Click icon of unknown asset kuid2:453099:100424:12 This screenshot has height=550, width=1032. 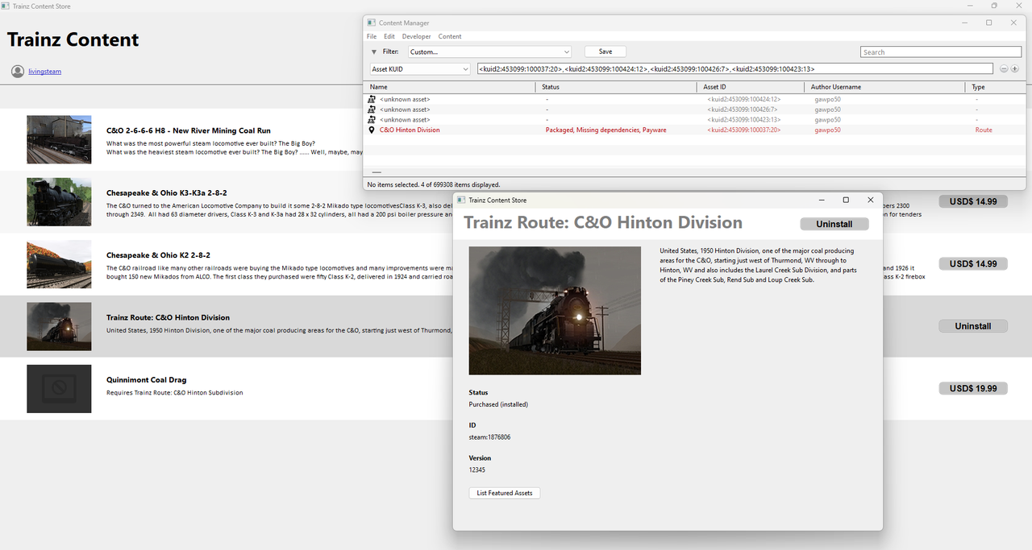coord(372,99)
